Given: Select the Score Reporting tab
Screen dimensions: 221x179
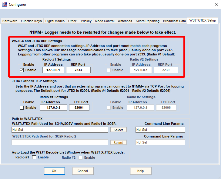Looking at the screenshot, I should coord(148,21).
